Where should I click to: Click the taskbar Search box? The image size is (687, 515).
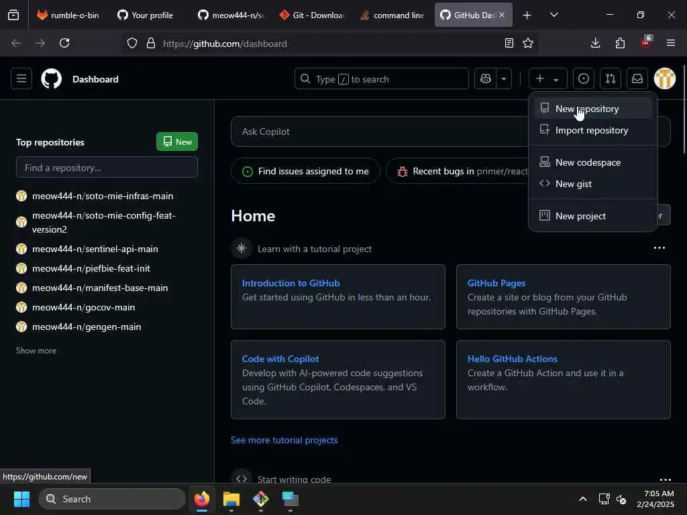pos(112,499)
